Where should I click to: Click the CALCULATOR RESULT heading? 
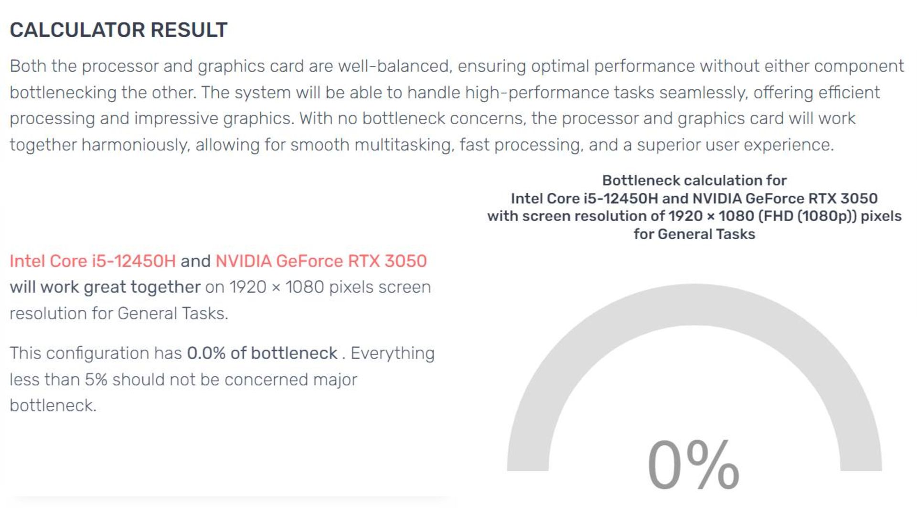coord(118,30)
